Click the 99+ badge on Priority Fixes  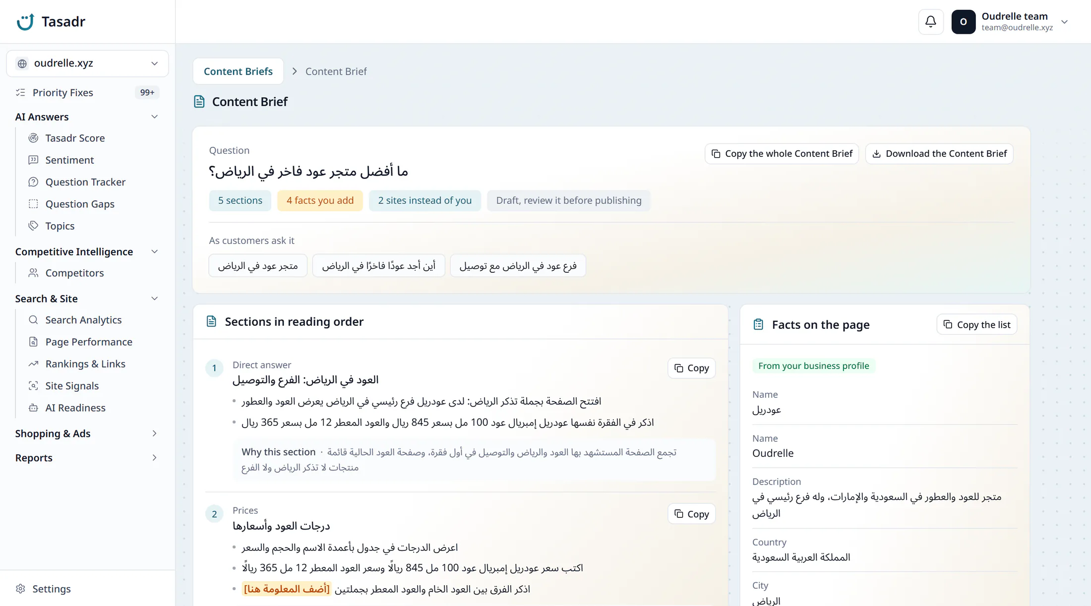point(147,92)
